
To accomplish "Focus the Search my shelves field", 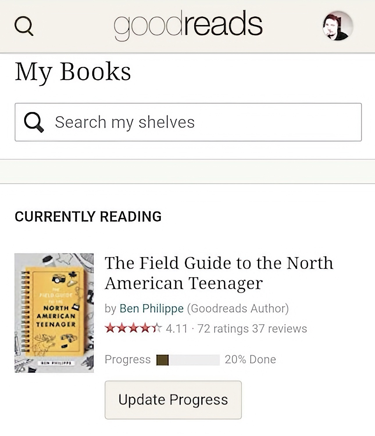I will 188,122.
